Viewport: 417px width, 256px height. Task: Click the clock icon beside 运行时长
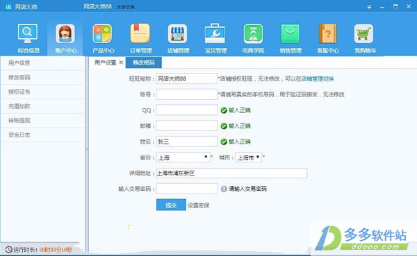[9, 250]
